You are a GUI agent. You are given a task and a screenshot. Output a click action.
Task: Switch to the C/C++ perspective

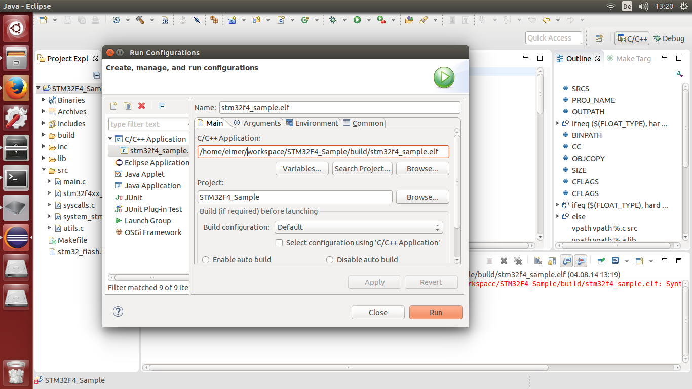pyautogui.click(x=631, y=38)
